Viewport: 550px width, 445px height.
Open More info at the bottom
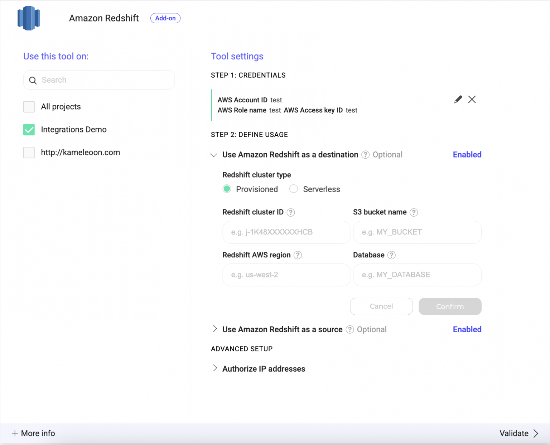33,433
